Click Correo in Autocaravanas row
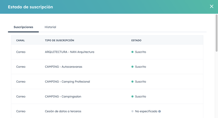 (x=21, y=67)
